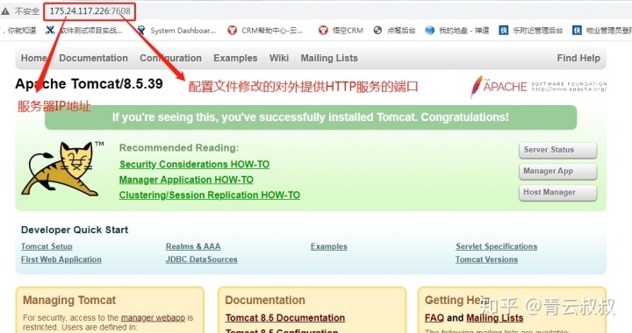Open the 物业管理员登录 bookmark

[602, 31]
